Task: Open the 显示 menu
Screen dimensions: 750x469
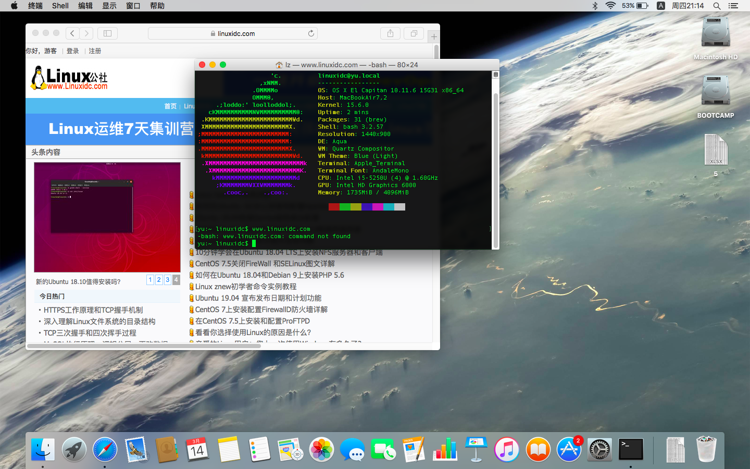Action: (x=109, y=6)
